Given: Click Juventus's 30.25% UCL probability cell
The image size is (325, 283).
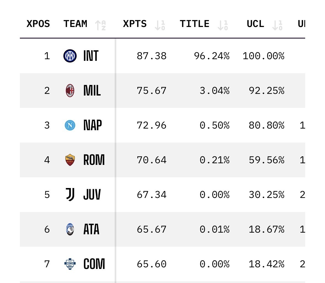Looking at the screenshot, I should click(266, 195).
